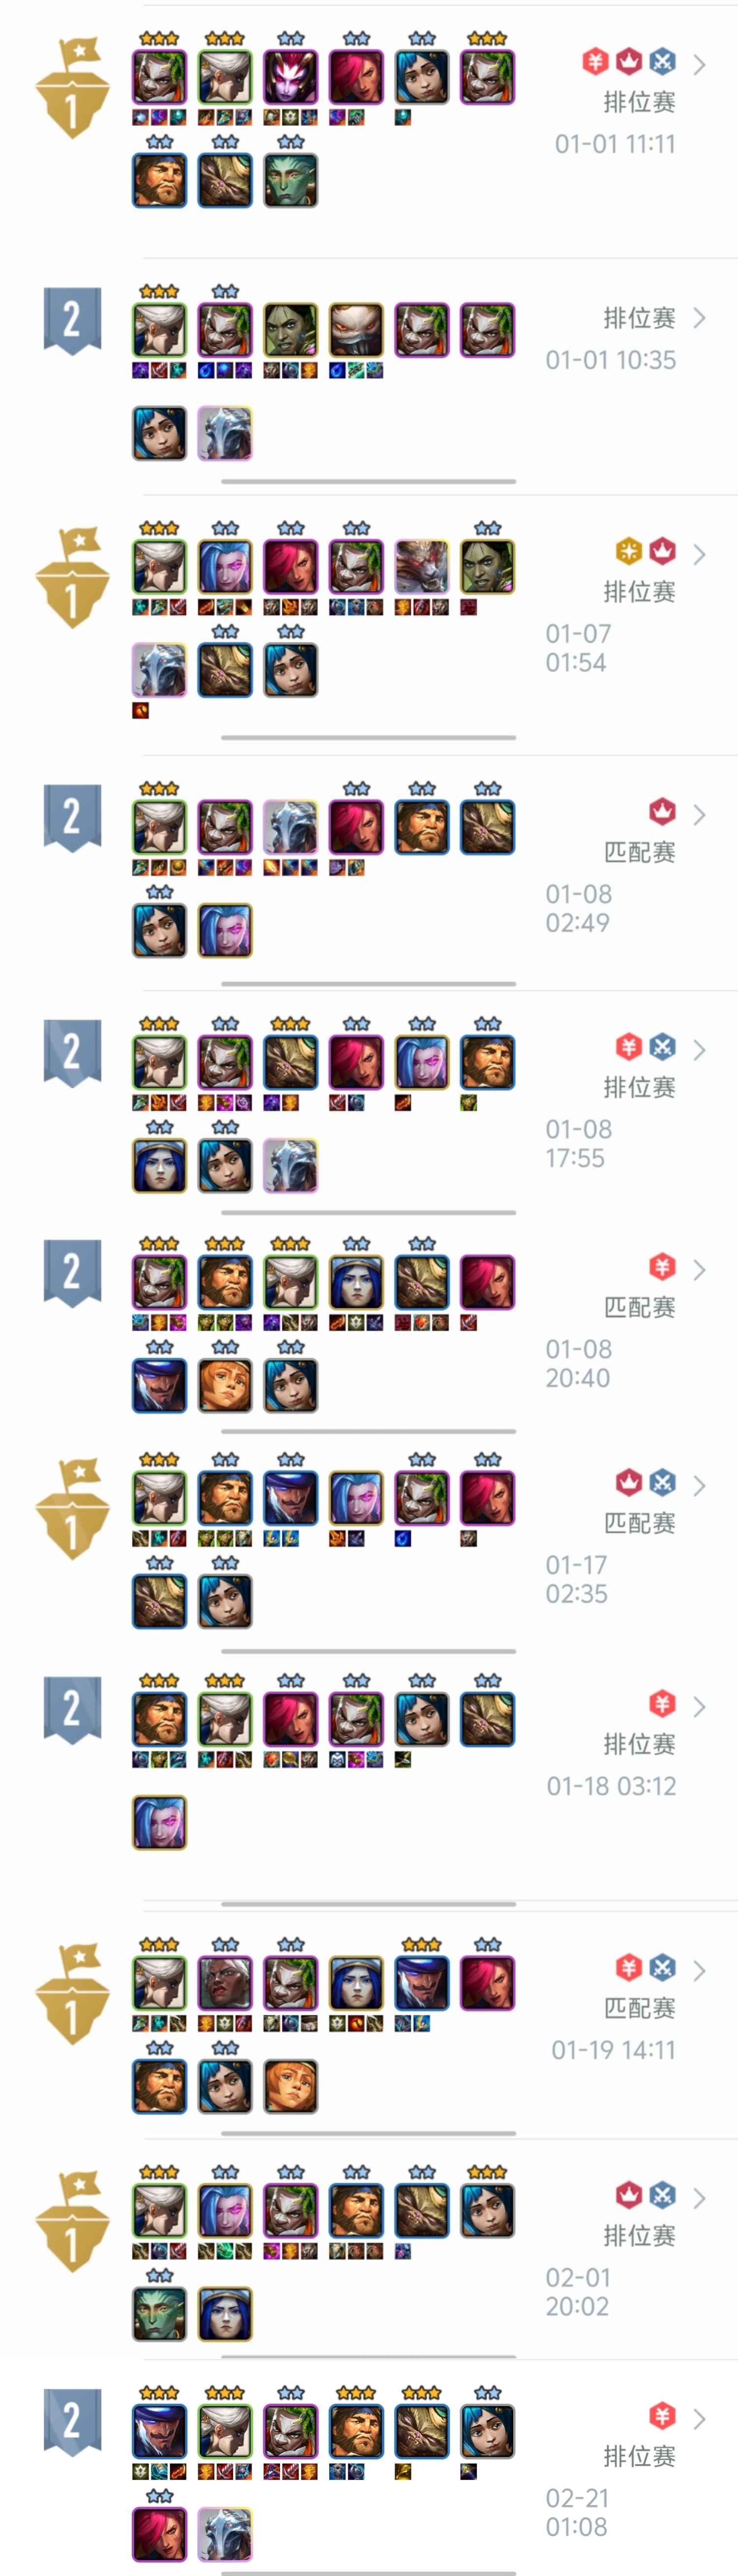Viewport: 738px width, 2576px height.
Task: Click the 排位赛 label of the 01-18 03:12 match
Action: (640, 1744)
